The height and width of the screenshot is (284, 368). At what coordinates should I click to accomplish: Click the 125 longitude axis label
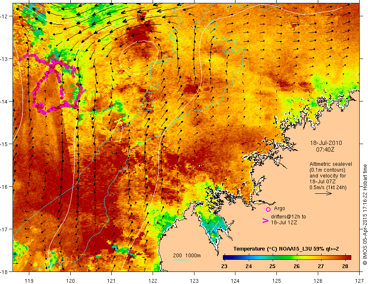277,281
